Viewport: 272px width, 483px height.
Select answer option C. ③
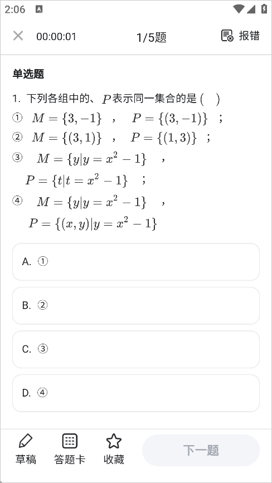click(136, 349)
